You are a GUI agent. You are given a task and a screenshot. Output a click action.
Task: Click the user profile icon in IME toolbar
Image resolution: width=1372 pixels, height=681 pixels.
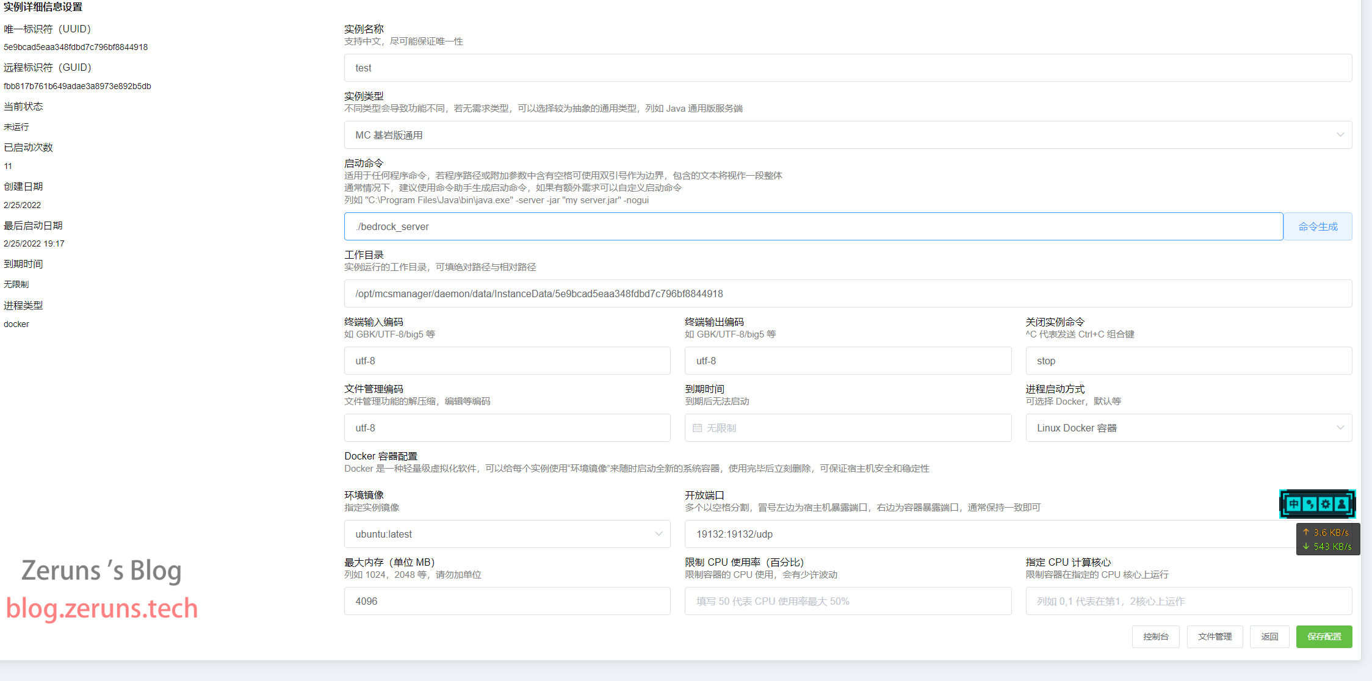[x=1341, y=504]
